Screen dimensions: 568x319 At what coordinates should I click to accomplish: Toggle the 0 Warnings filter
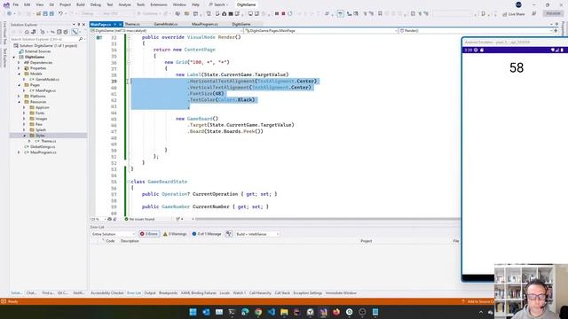[175, 234]
